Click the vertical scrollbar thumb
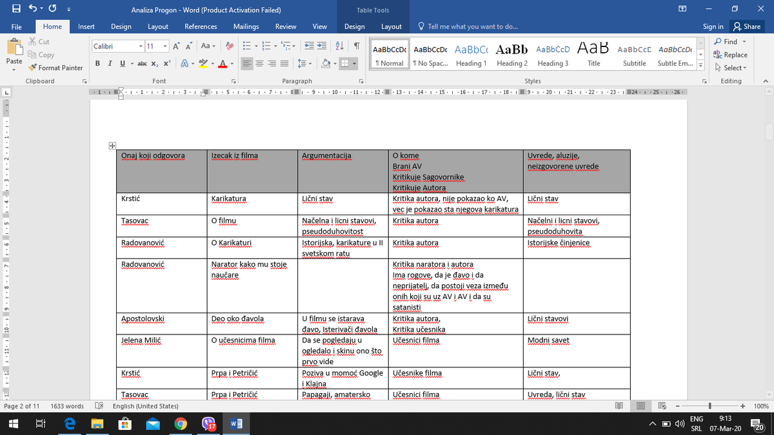The height and width of the screenshot is (435, 774). (x=768, y=131)
